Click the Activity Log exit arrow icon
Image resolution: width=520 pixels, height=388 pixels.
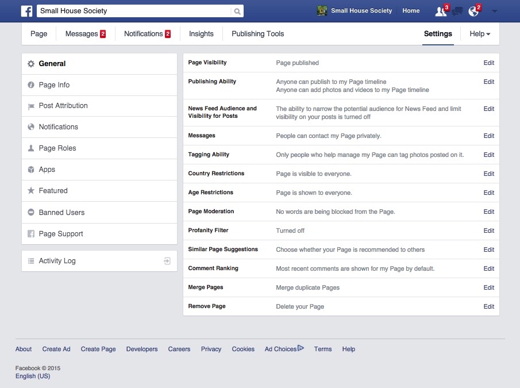point(167,261)
